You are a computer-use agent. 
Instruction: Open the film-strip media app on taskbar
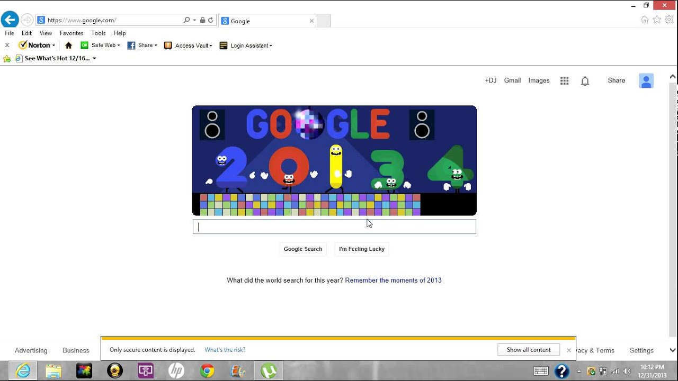point(238,371)
